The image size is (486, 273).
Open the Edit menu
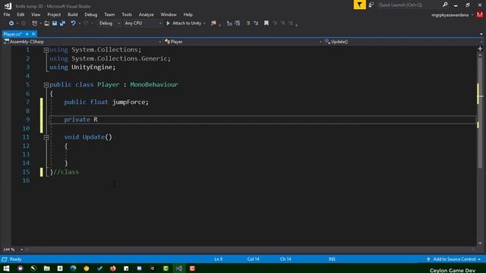21,14
